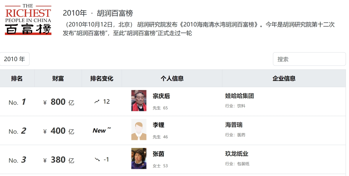
Task: Open 张茵's portrait photo
Action: click(x=139, y=158)
